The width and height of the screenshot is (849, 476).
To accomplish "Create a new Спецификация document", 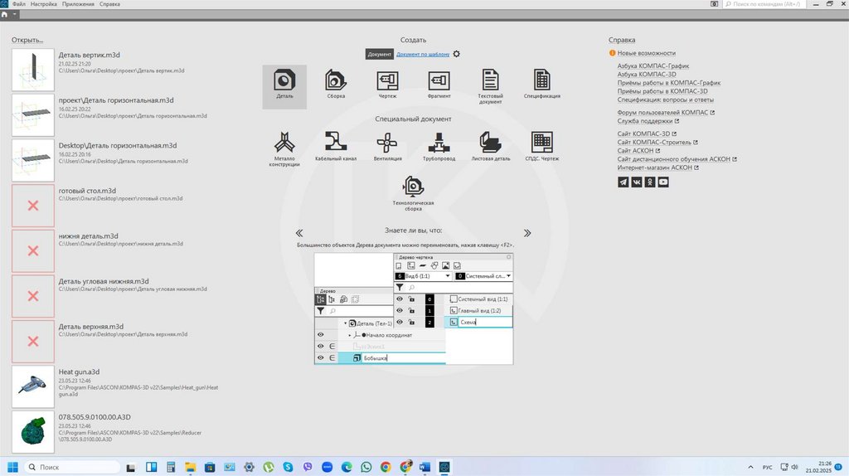I will tap(541, 83).
